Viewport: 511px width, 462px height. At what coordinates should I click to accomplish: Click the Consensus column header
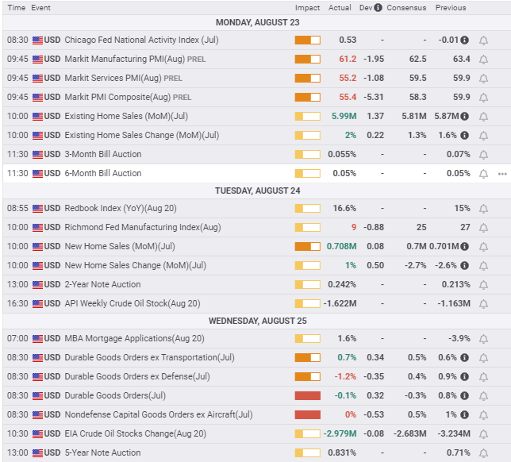tap(408, 8)
